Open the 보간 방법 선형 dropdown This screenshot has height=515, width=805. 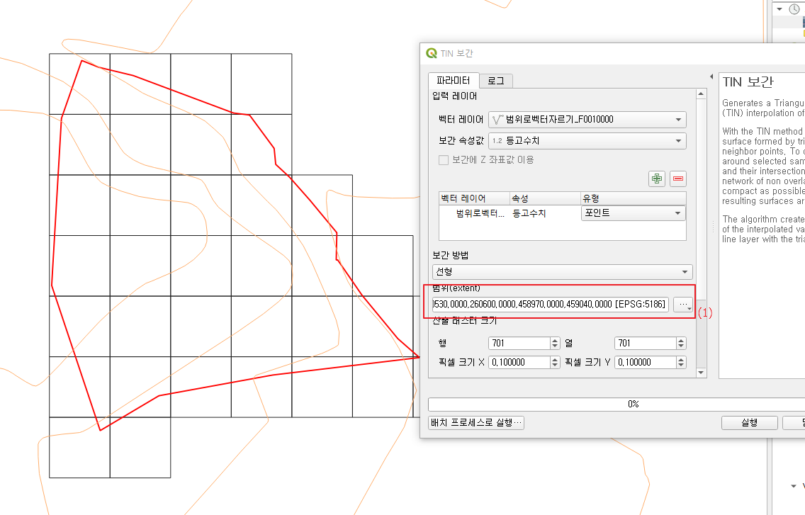562,271
